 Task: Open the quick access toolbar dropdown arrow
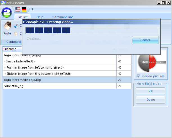(x=33, y=9)
